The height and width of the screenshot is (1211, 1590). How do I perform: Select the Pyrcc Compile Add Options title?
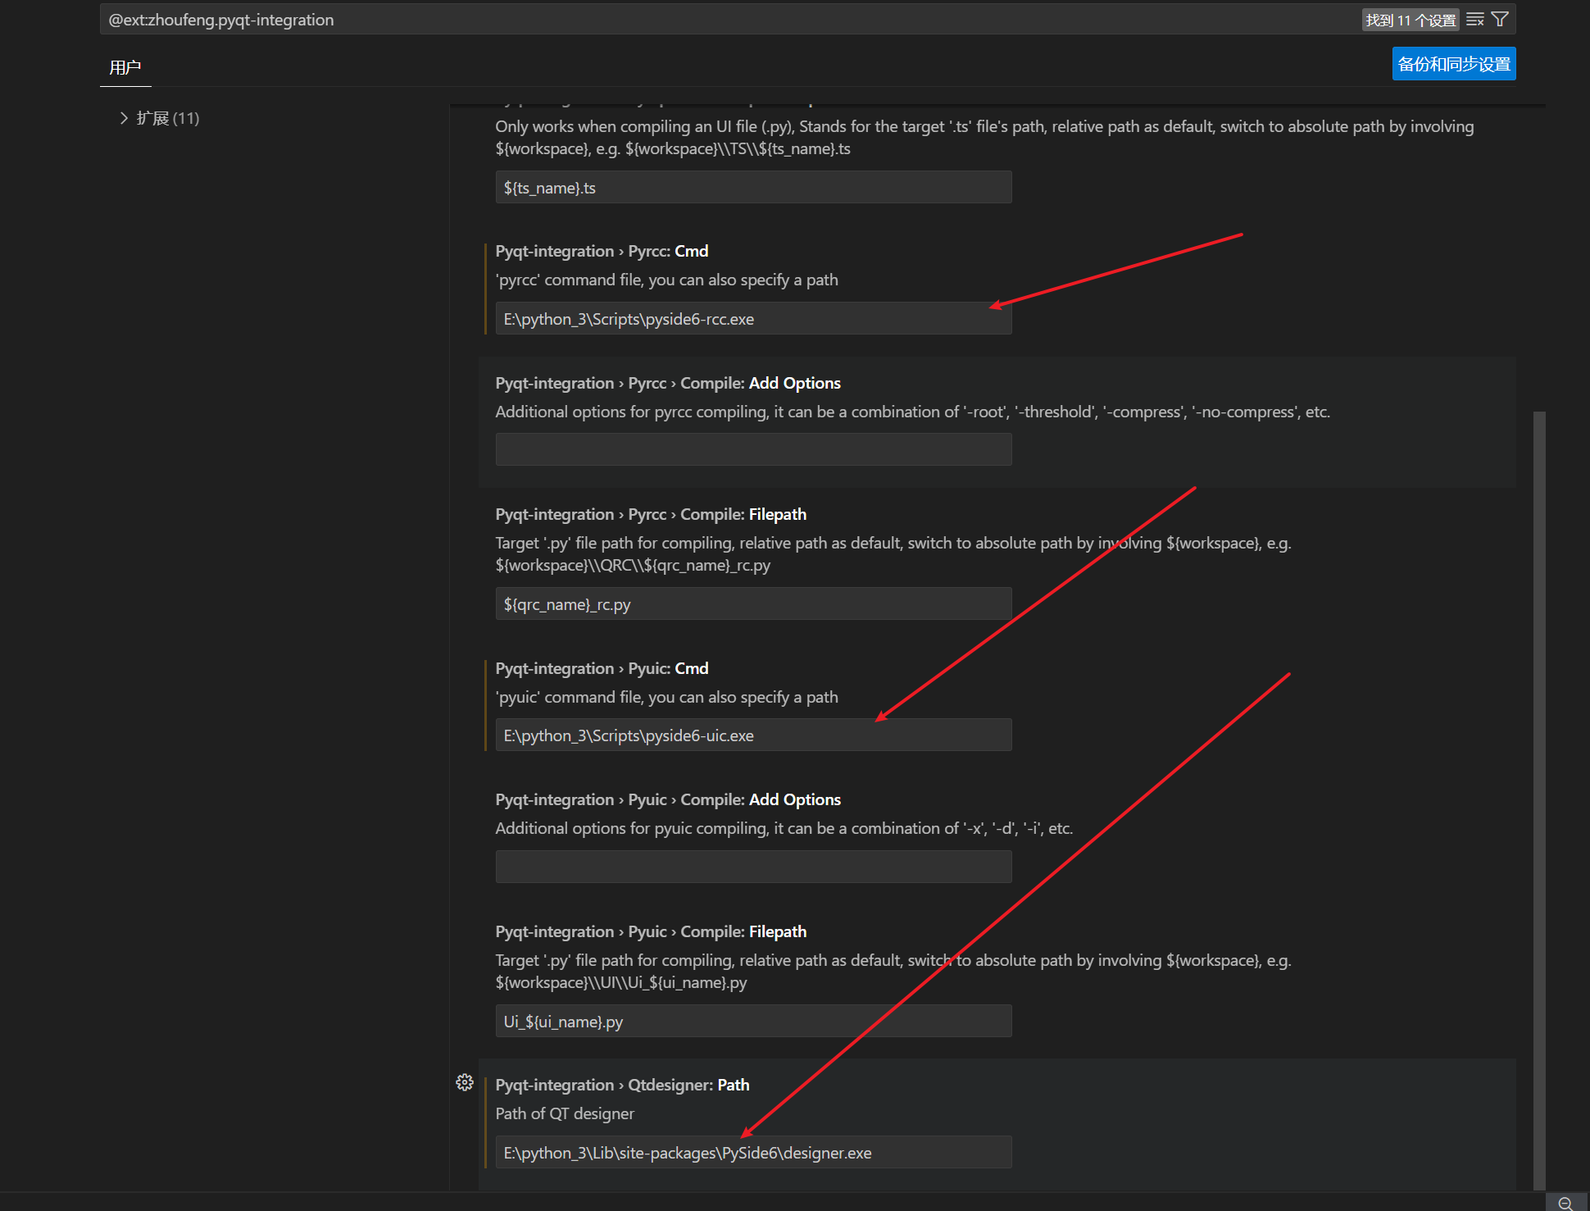tap(667, 383)
